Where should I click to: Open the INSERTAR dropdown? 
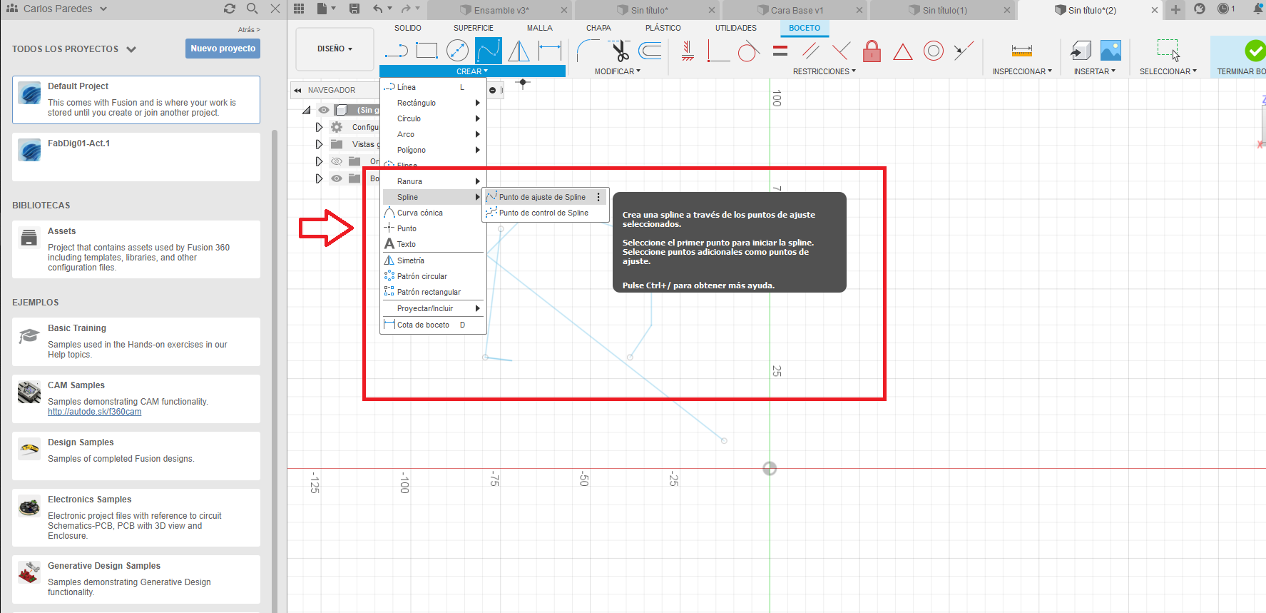coord(1095,71)
